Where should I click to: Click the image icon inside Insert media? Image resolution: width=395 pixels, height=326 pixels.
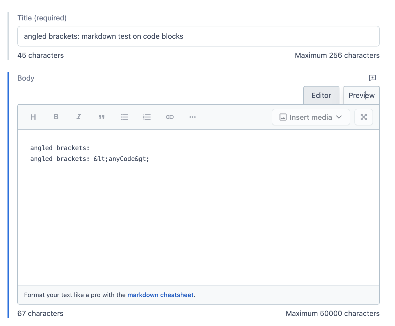pos(283,117)
